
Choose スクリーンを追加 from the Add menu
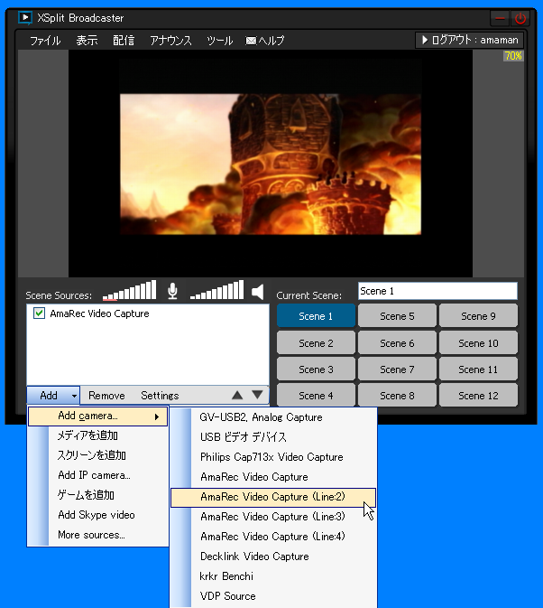[97, 455]
